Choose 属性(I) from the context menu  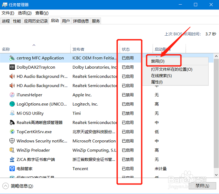[x=175, y=82]
